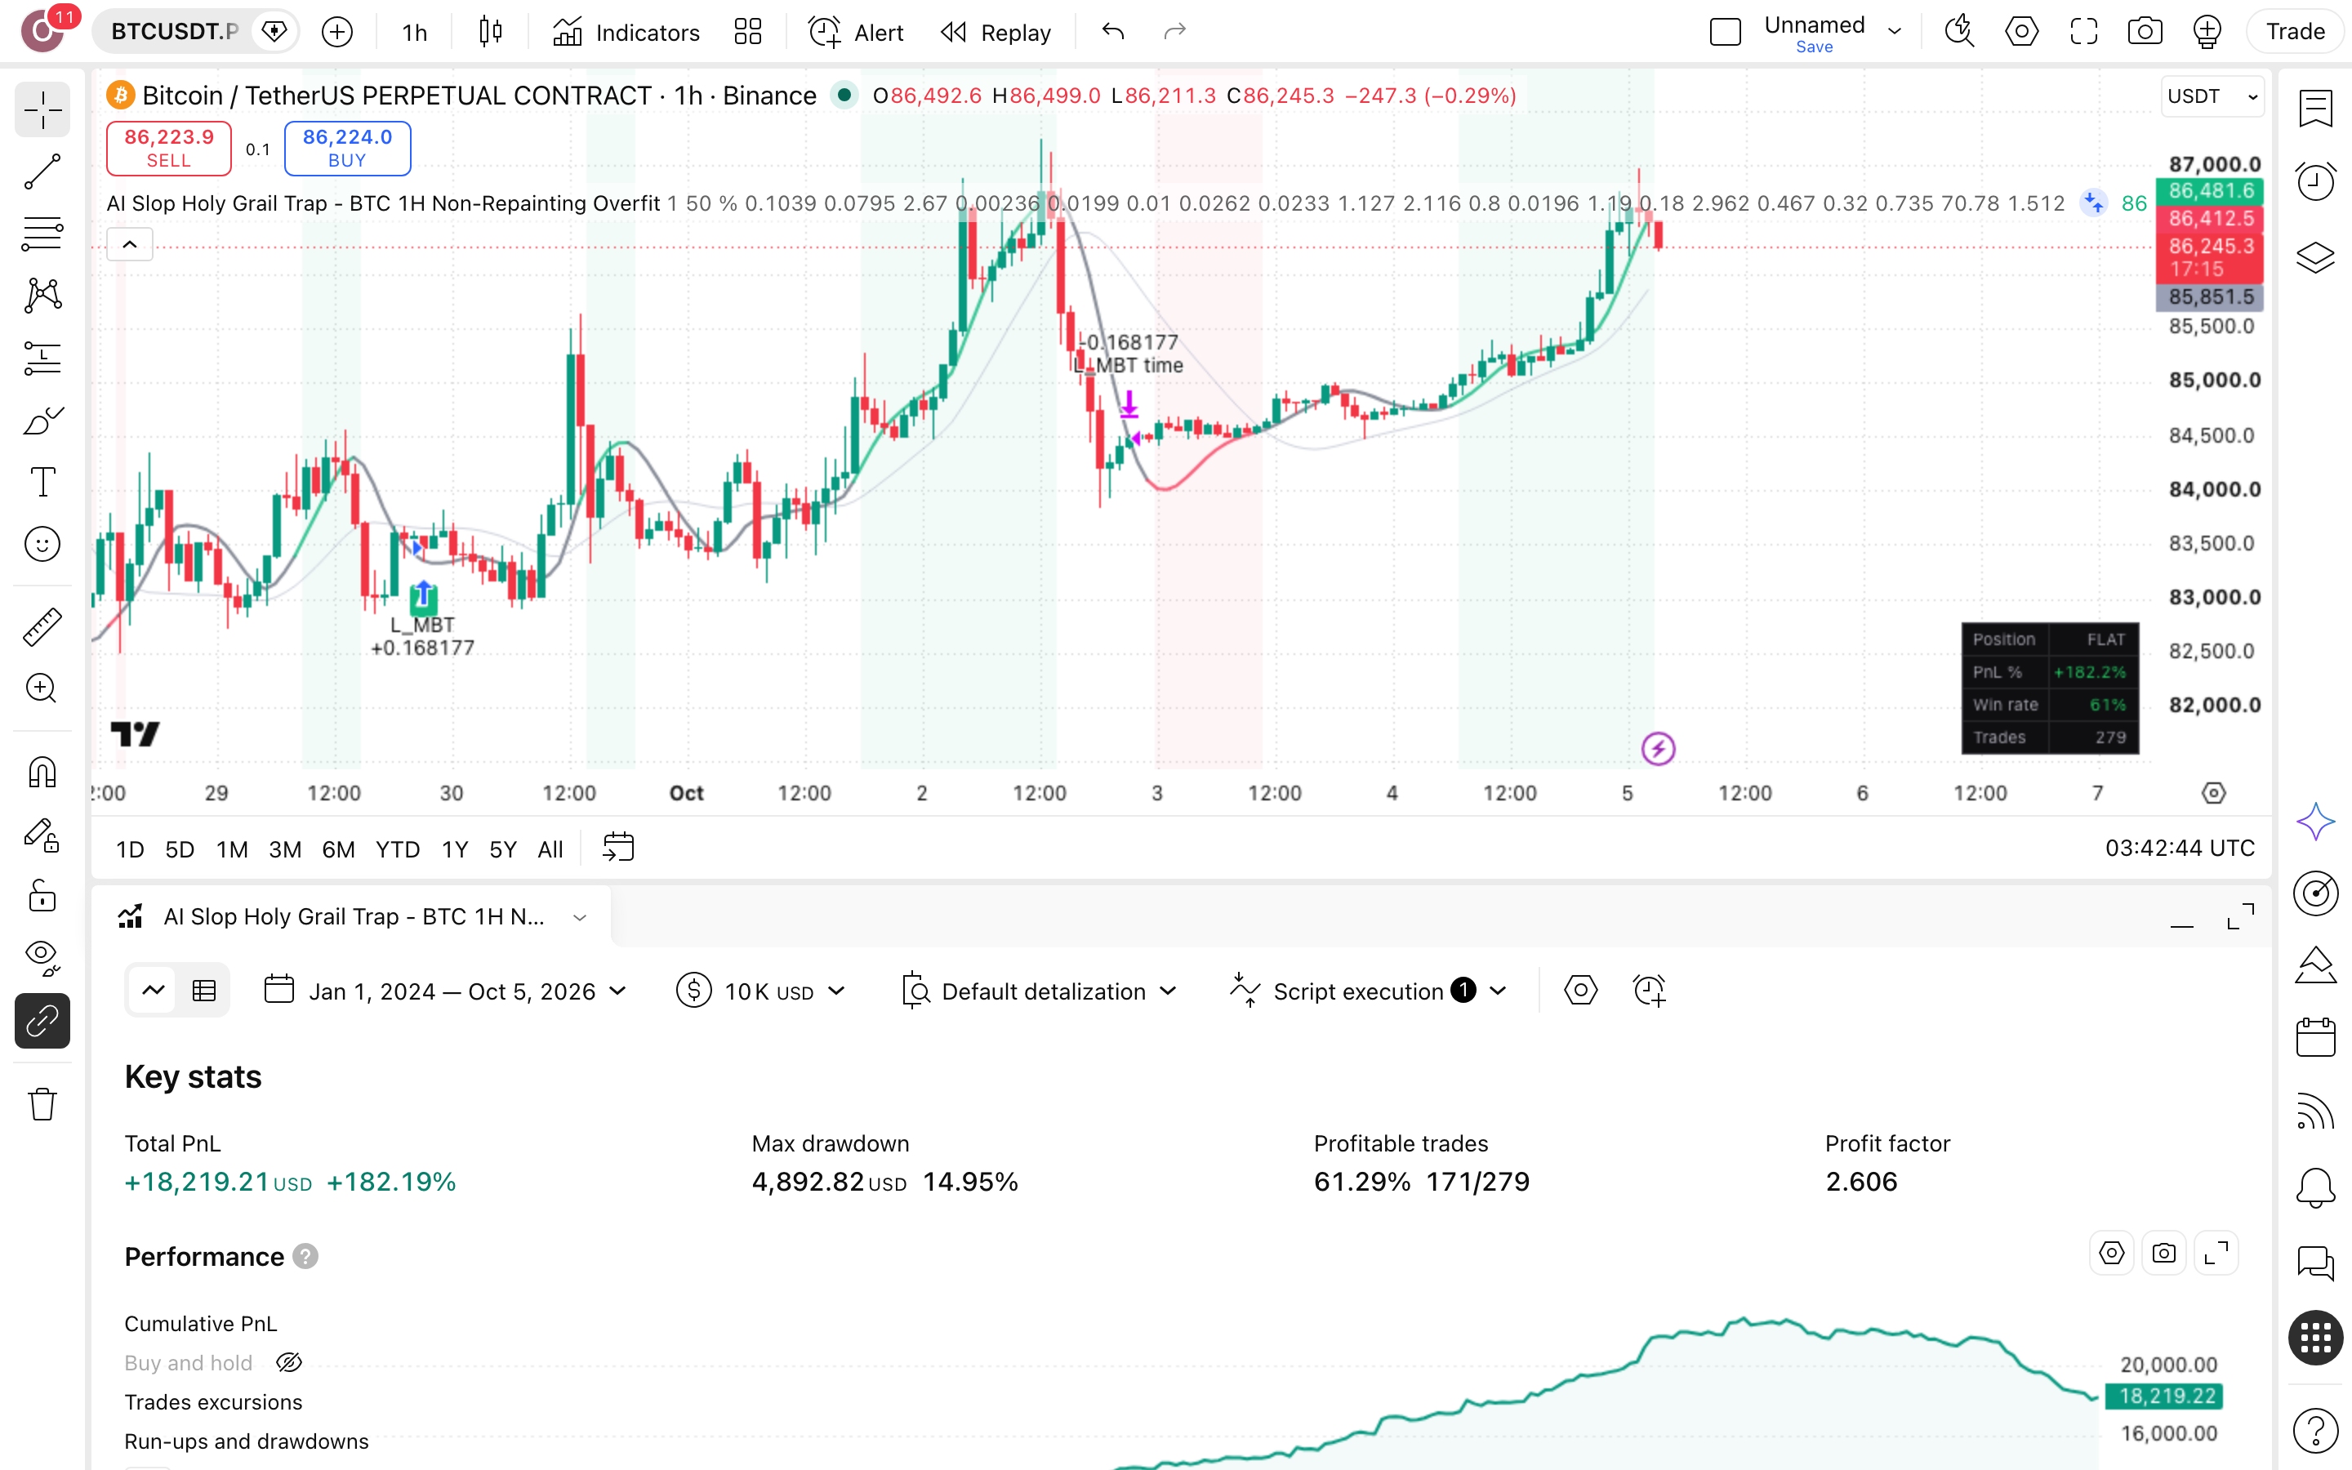This screenshot has width=2352, height=1470.
Task: Open the 10K USD capital dropdown
Action: pos(761,991)
